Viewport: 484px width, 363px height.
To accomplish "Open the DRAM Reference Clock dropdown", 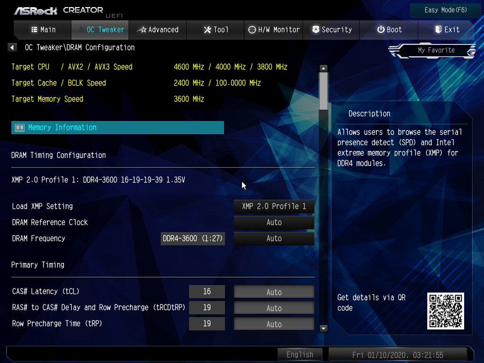I will tap(274, 222).
